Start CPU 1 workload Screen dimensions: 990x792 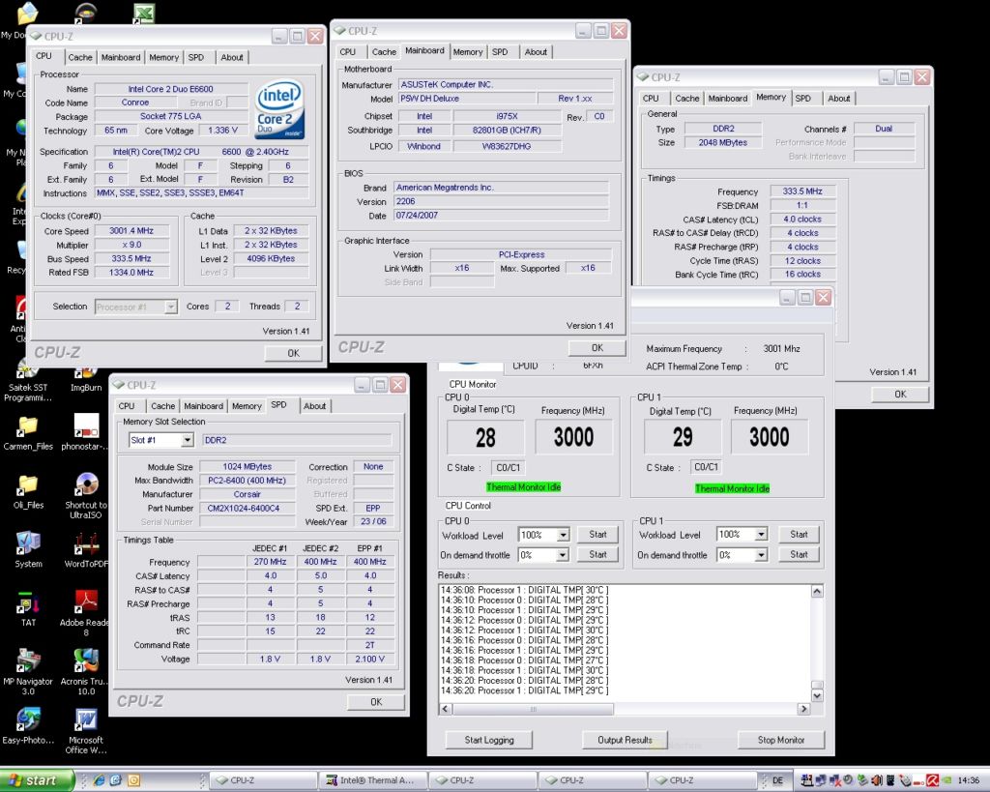799,535
